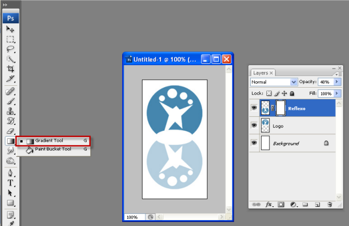Open the Layers panel options menu
This screenshot has width=349, height=226.
[x=339, y=74]
